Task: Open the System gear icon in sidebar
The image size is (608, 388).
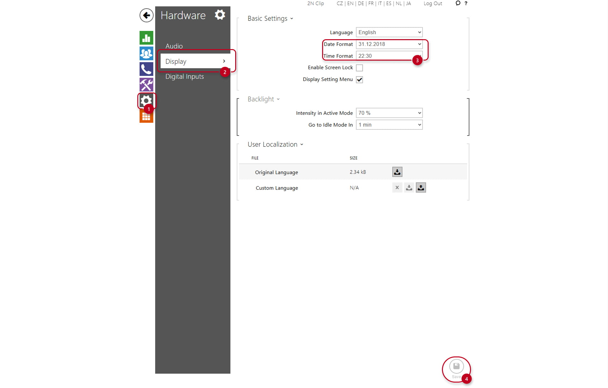Action: 146,100
